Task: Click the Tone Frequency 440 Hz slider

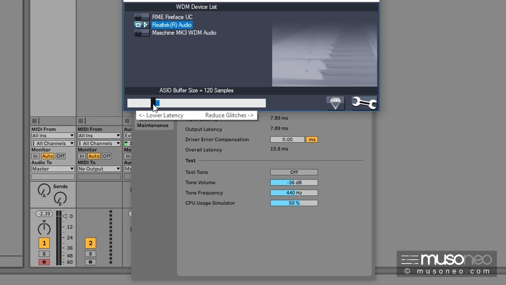Action: pos(294,193)
